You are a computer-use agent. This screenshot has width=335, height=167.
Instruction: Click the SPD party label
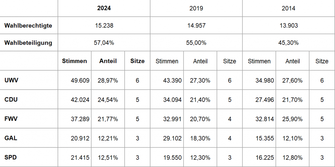(x=11, y=158)
